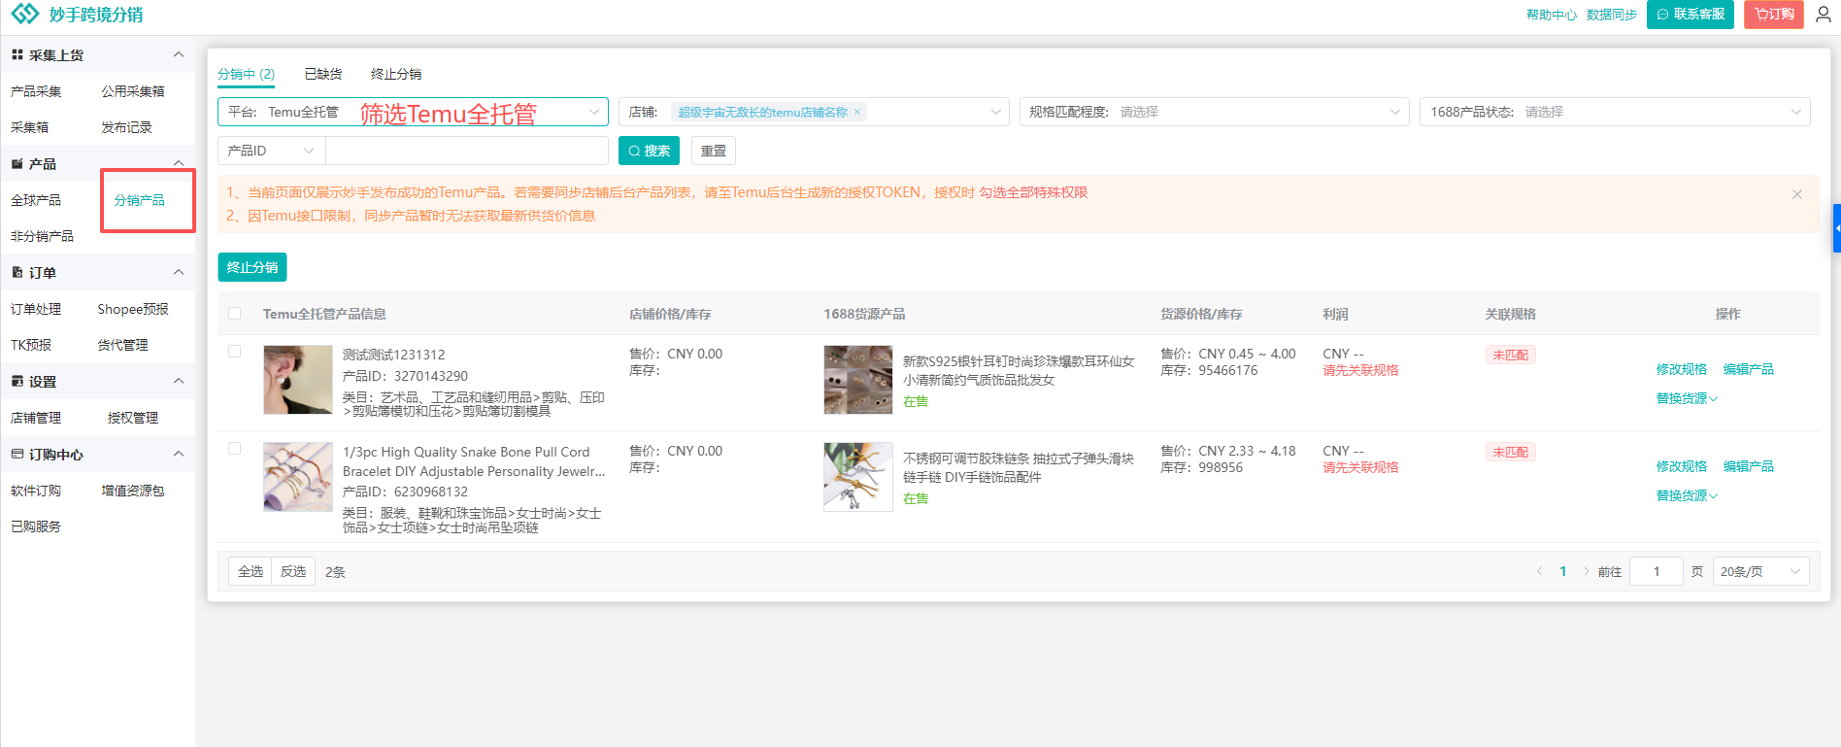Close the orange notice banner

click(x=1796, y=194)
